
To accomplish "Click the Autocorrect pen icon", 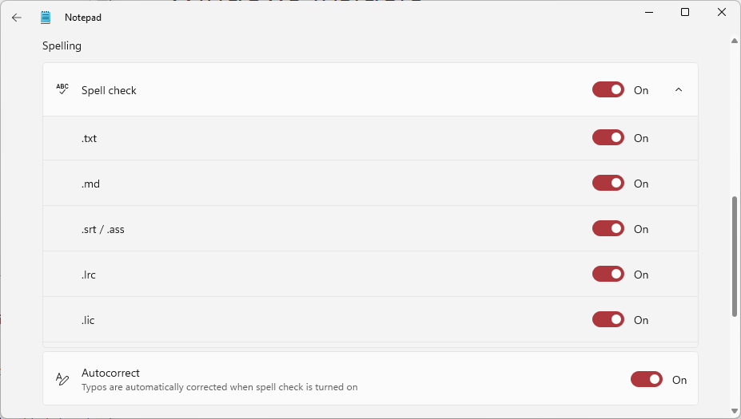I will point(62,379).
